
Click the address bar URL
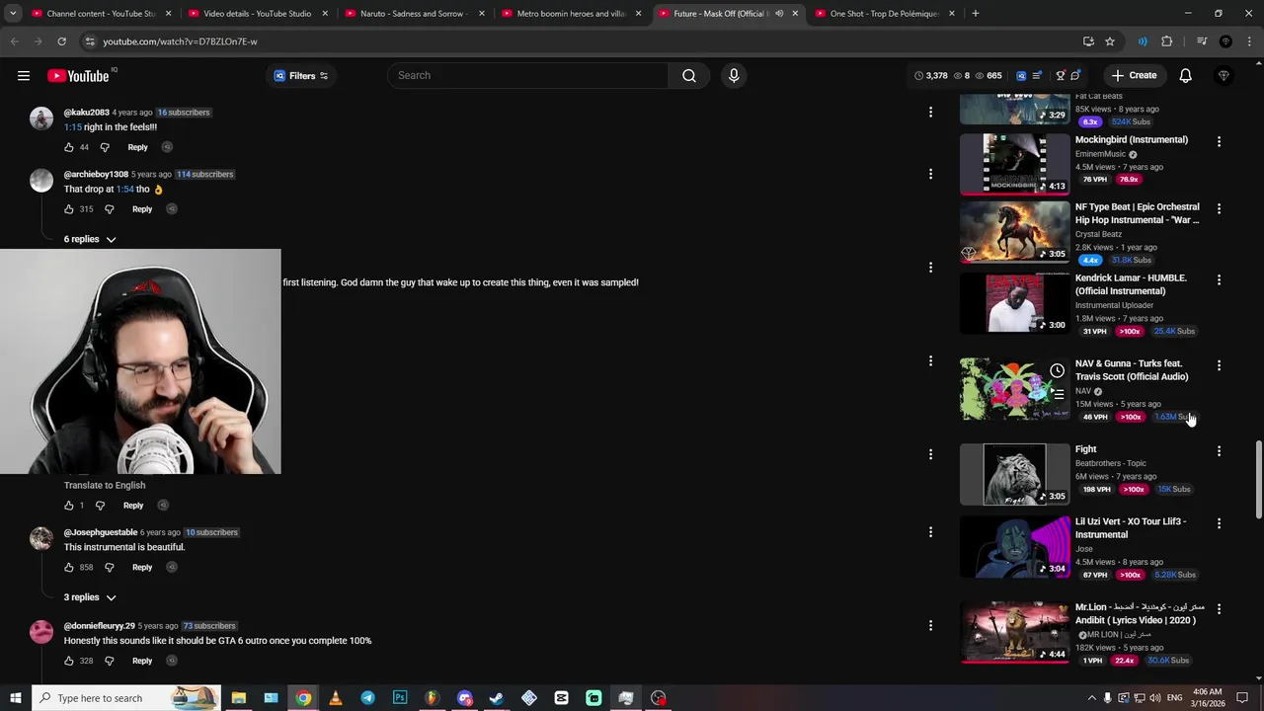pyautogui.click(x=180, y=41)
